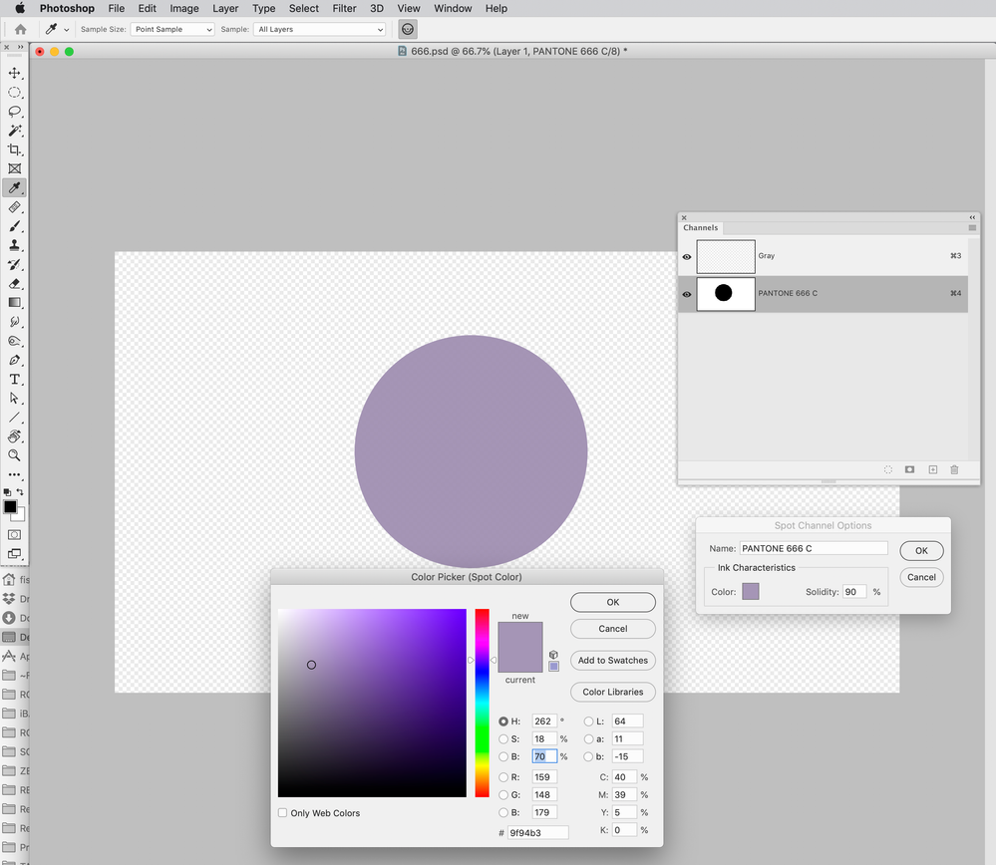Collapse the Channels panel with double arrows
This screenshot has width=996, height=865.
pos(972,217)
